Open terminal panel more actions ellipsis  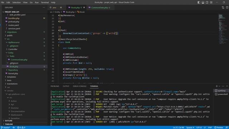click(x=223, y=86)
